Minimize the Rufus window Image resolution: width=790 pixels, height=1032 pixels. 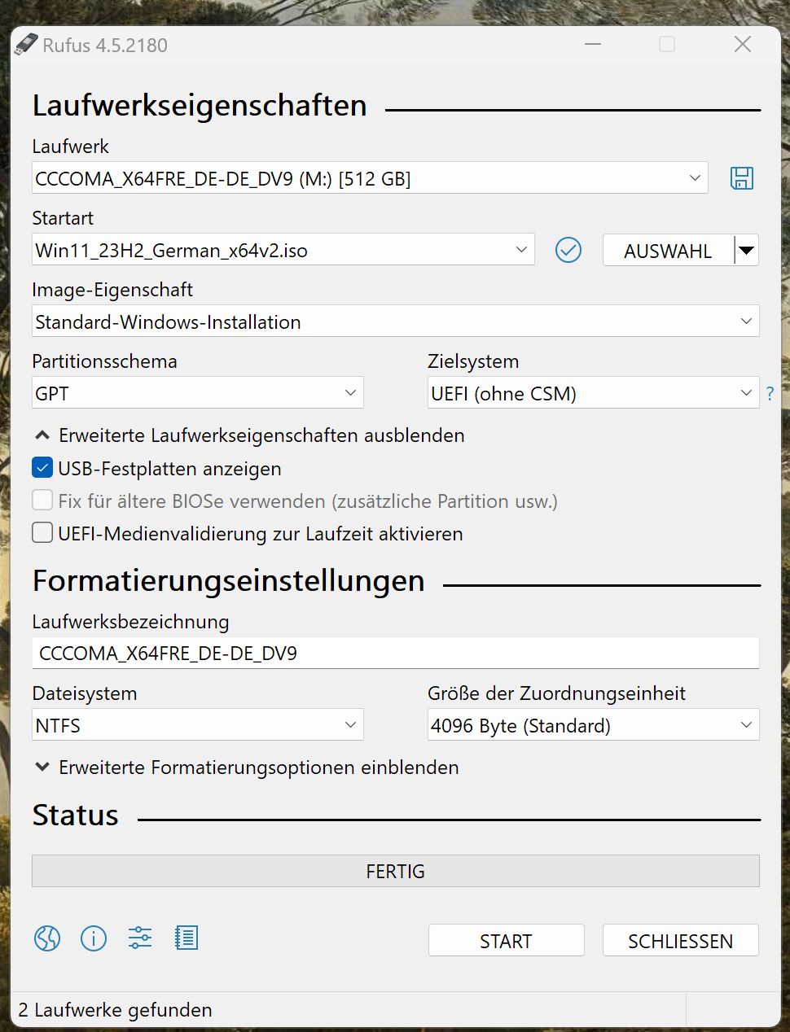click(x=593, y=44)
